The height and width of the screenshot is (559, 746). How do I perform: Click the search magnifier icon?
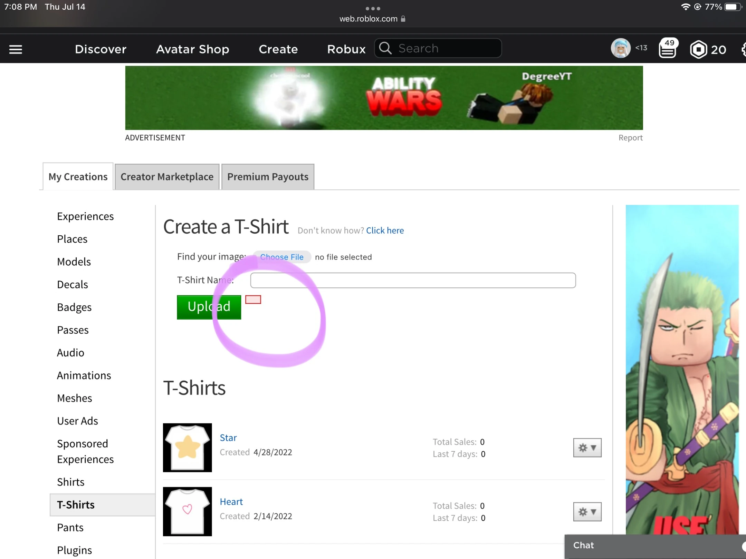[x=385, y=48]
